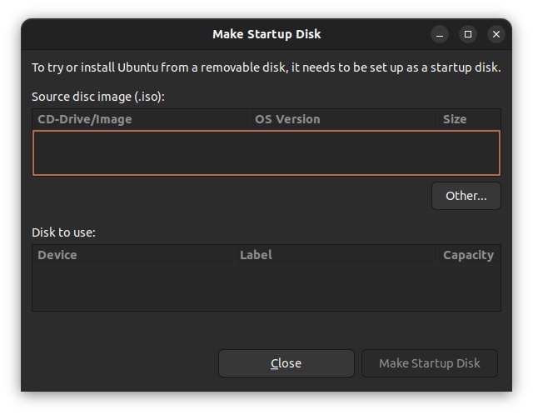Close the window with the X icon

pos(496,34)
